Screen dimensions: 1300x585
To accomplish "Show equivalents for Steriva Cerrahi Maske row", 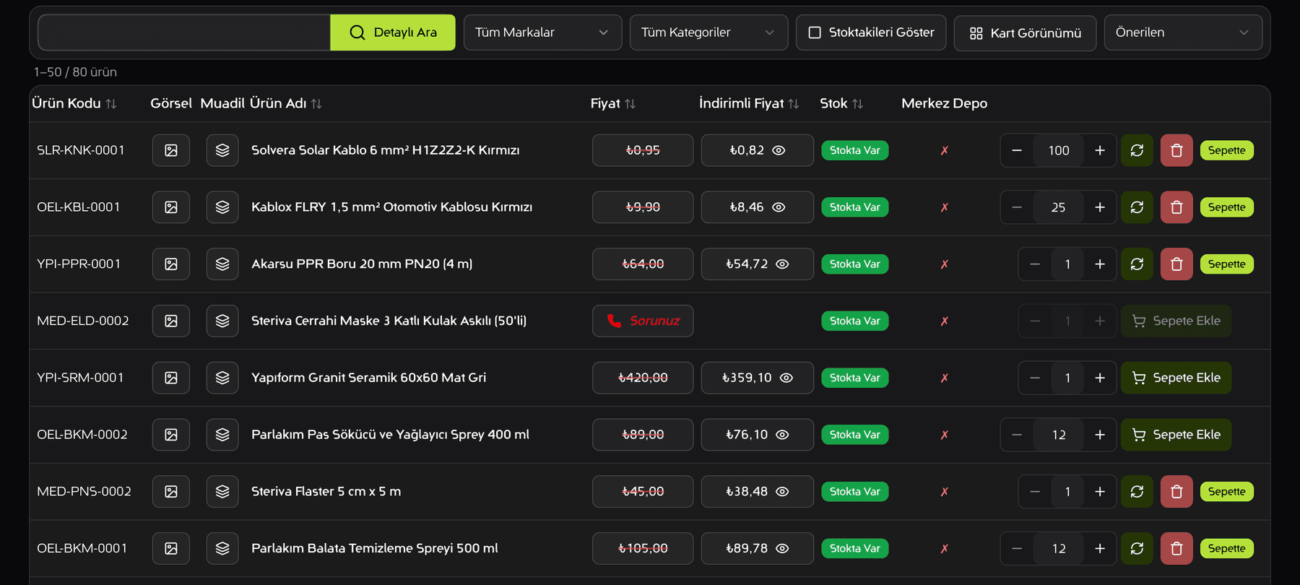I will click(x=222, y=321).
